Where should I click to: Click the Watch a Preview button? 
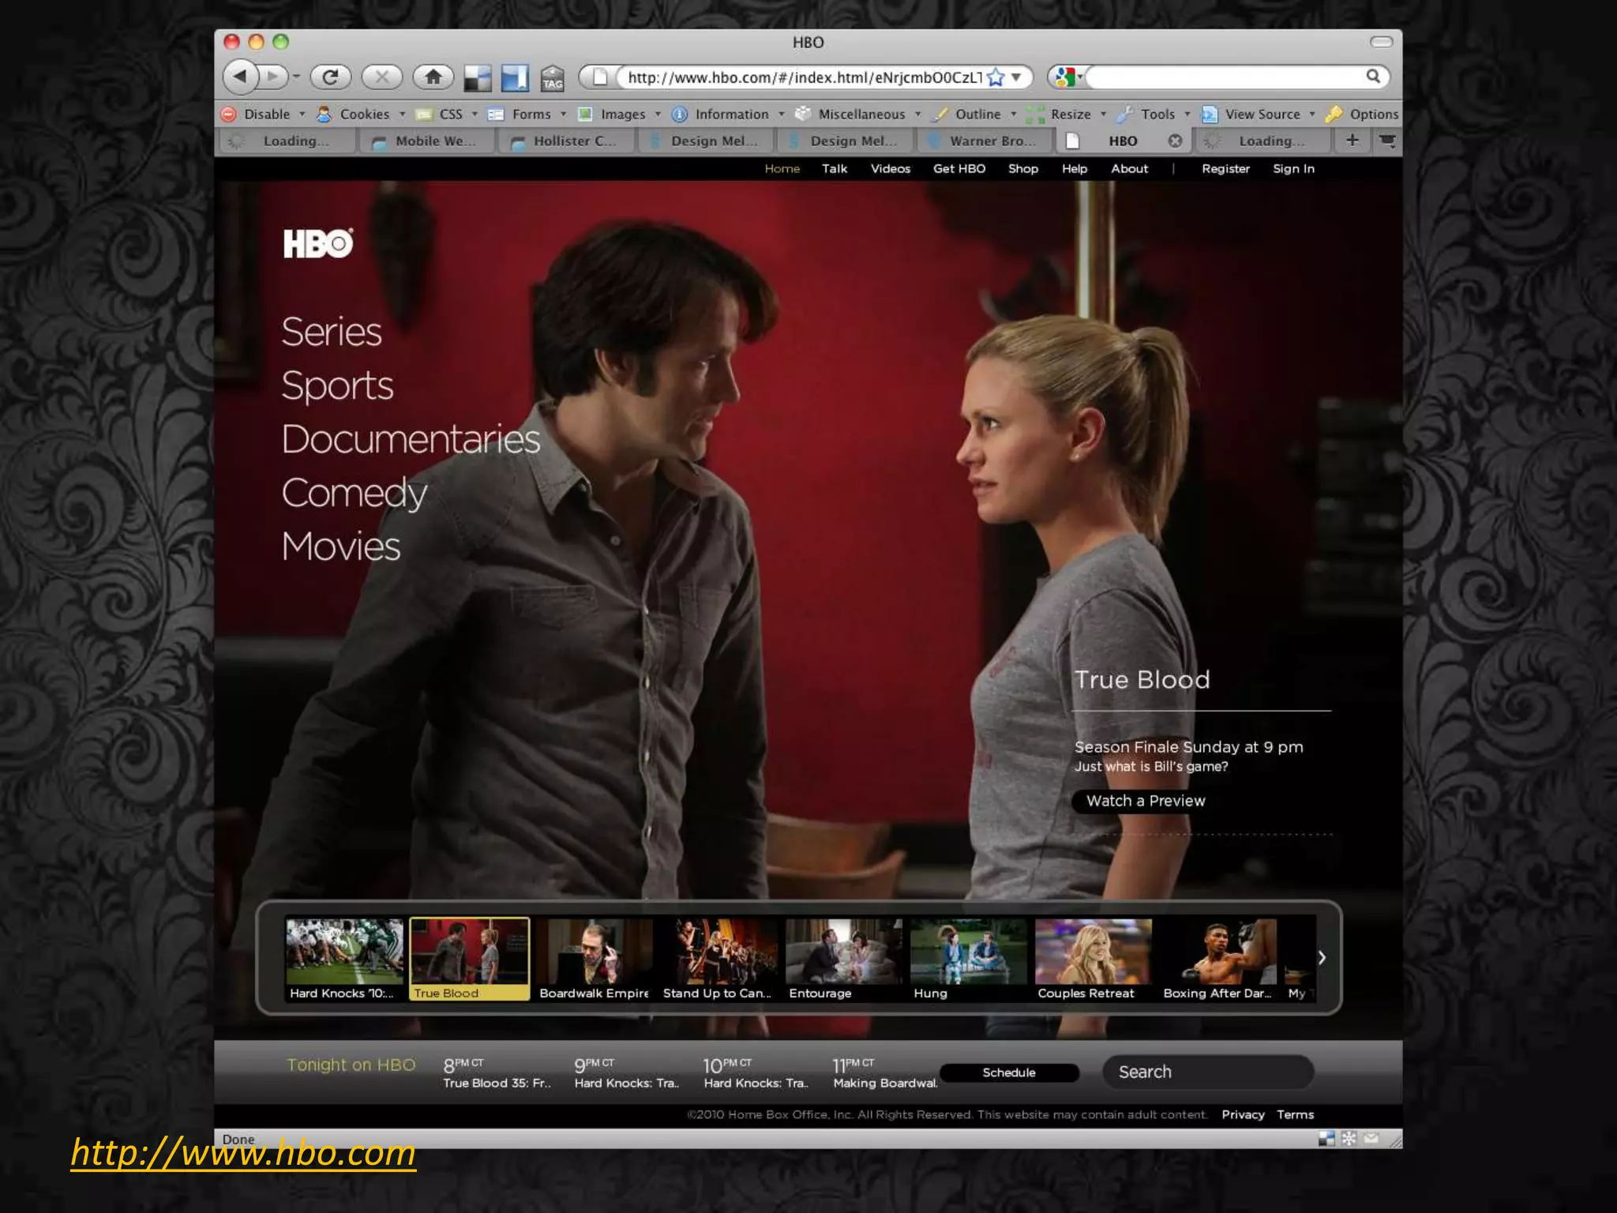click(1145, 801)
